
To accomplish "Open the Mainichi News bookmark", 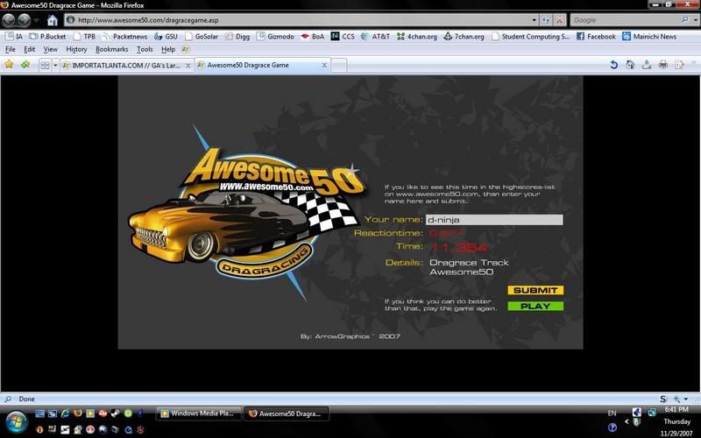I will click(649, 36).
